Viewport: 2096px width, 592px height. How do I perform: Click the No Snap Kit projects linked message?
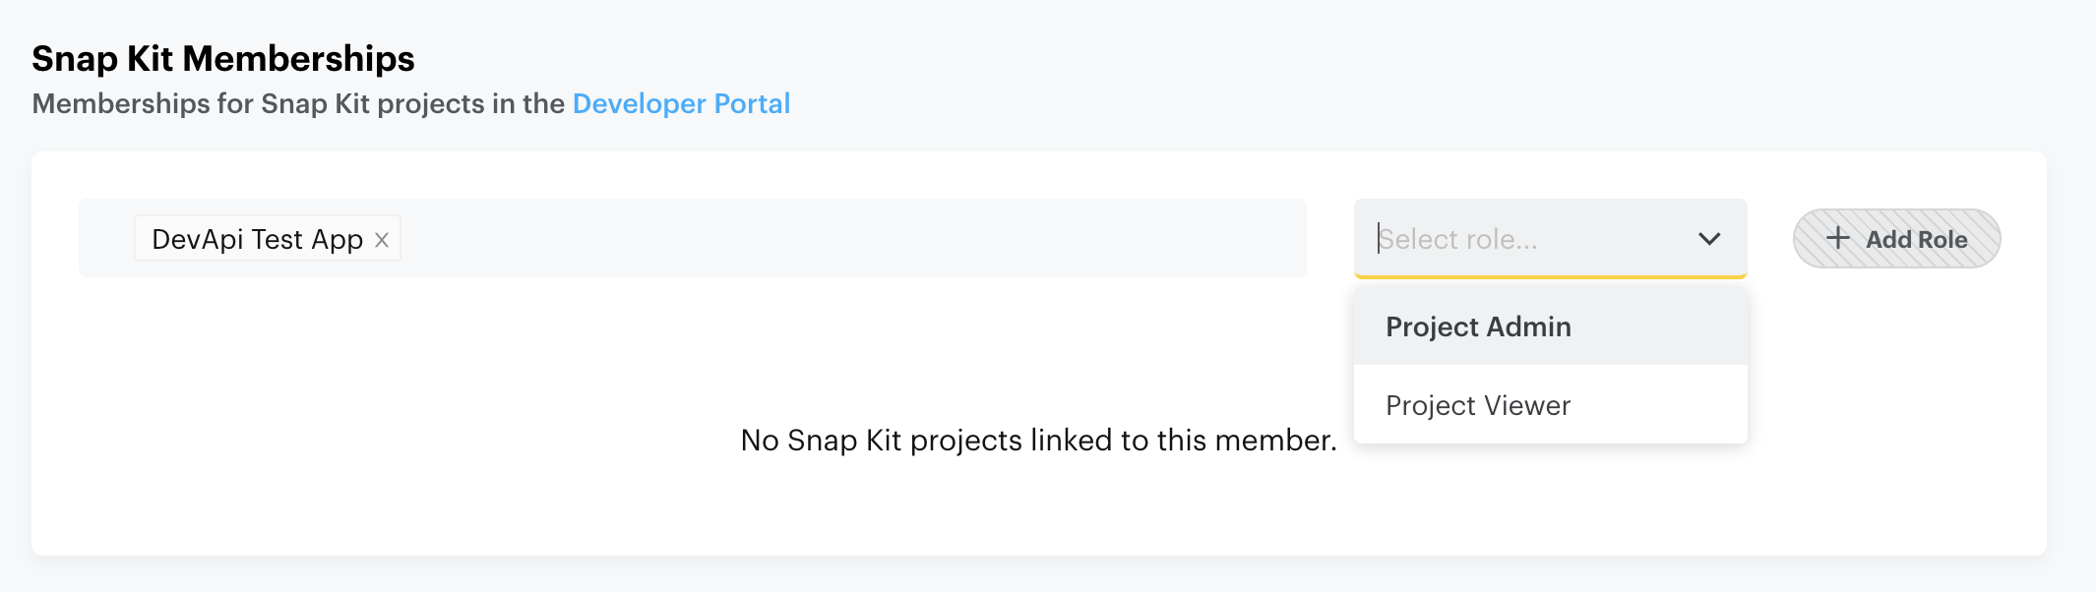(1038, 441)
